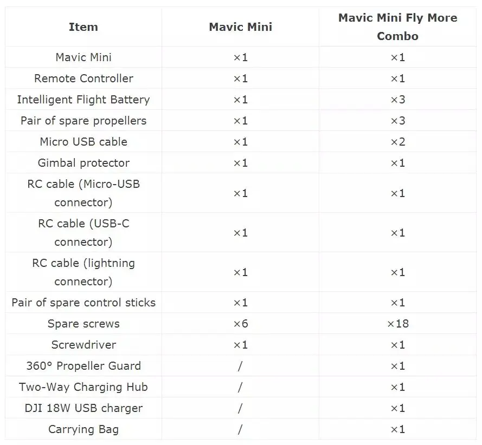Click the ×6 spare screws quantity

240,324
